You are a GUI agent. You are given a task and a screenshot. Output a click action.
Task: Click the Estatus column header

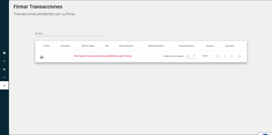(x=210, y=46)
